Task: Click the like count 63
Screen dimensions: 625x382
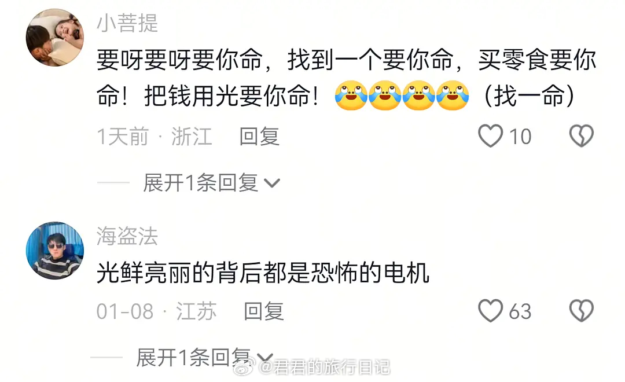Action: [520, 311]
